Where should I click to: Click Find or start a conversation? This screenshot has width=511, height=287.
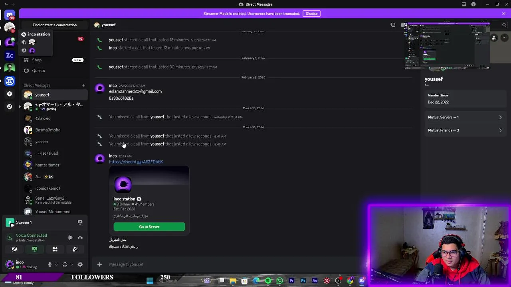coord(55,25)
